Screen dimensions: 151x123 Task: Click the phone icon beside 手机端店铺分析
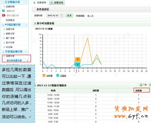[x=3, y=52]
